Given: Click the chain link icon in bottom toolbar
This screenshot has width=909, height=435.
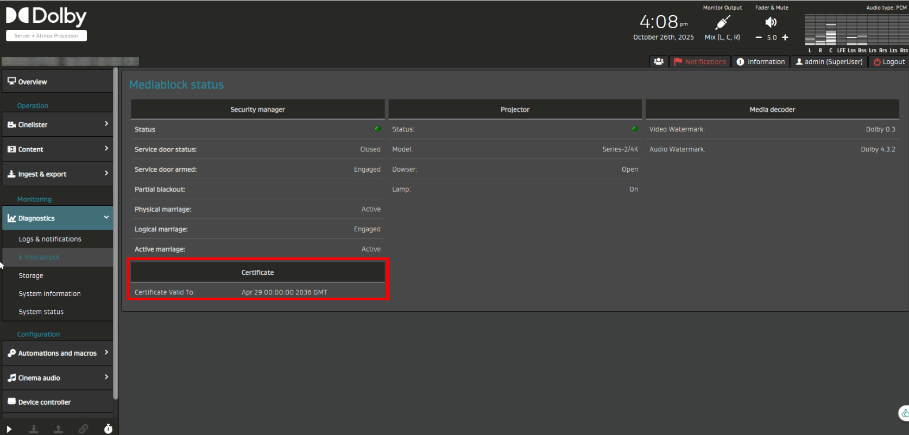Looking at the screenshot, I should (x=83, y=429).
